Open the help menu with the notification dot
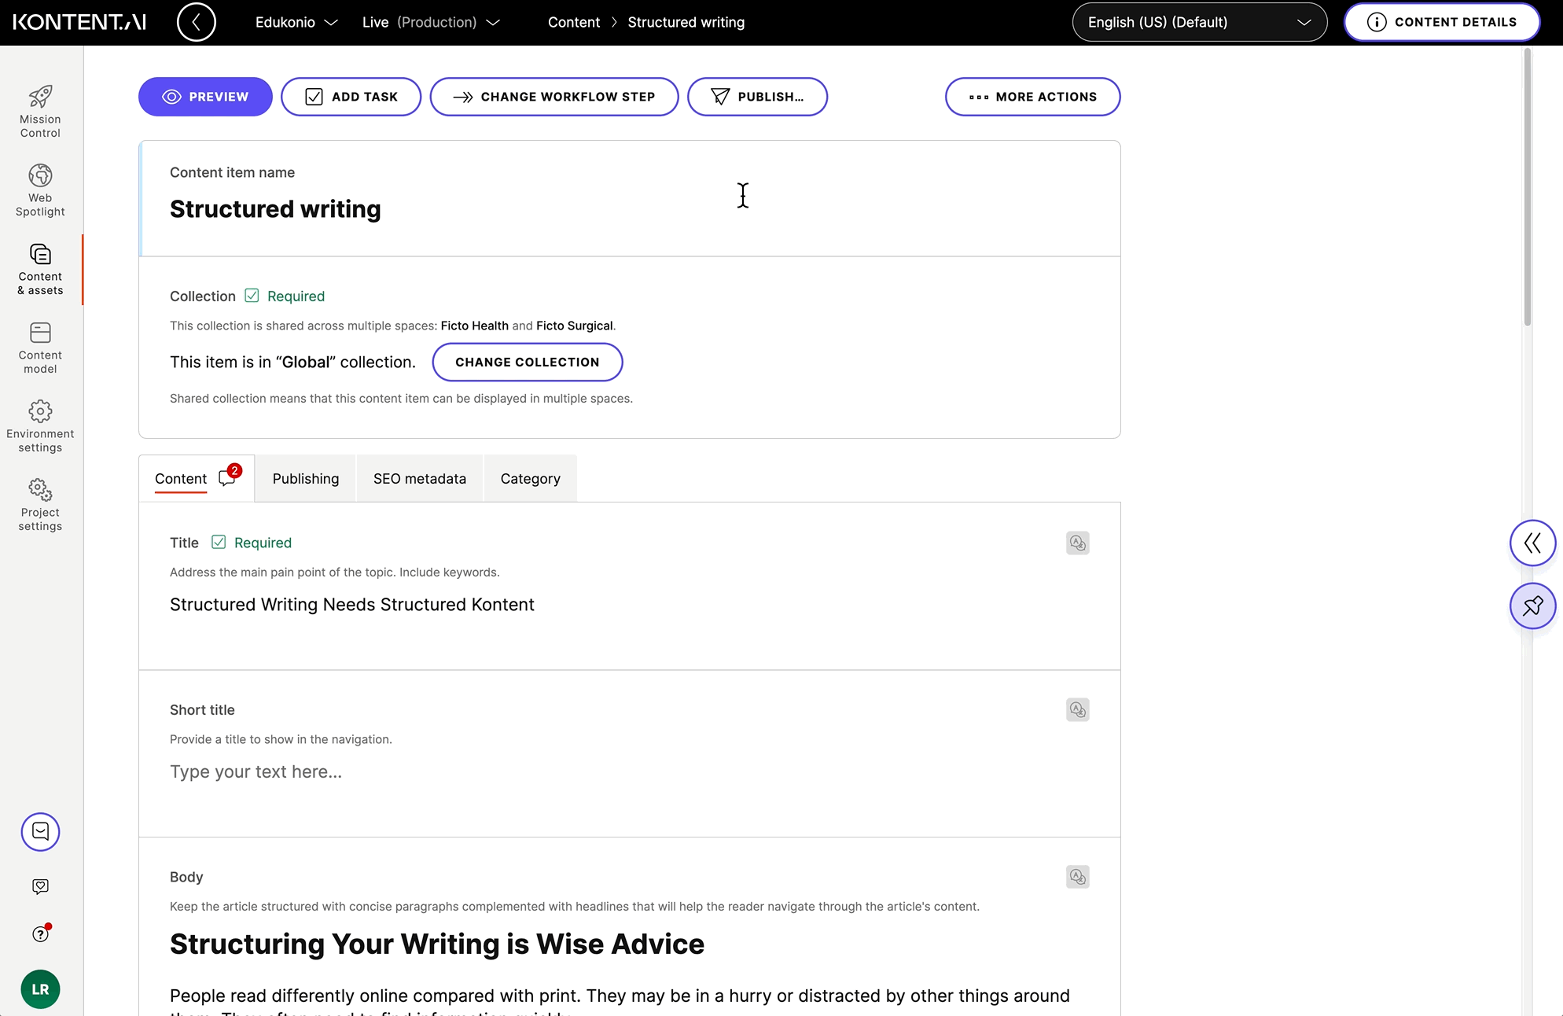The image size is (1563, 1016). pos(40,933)
